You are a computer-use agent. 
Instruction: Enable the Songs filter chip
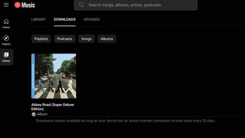(x=86, y=39)
